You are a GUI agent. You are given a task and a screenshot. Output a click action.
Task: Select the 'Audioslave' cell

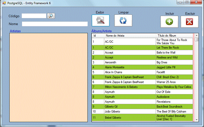(174, 97)
